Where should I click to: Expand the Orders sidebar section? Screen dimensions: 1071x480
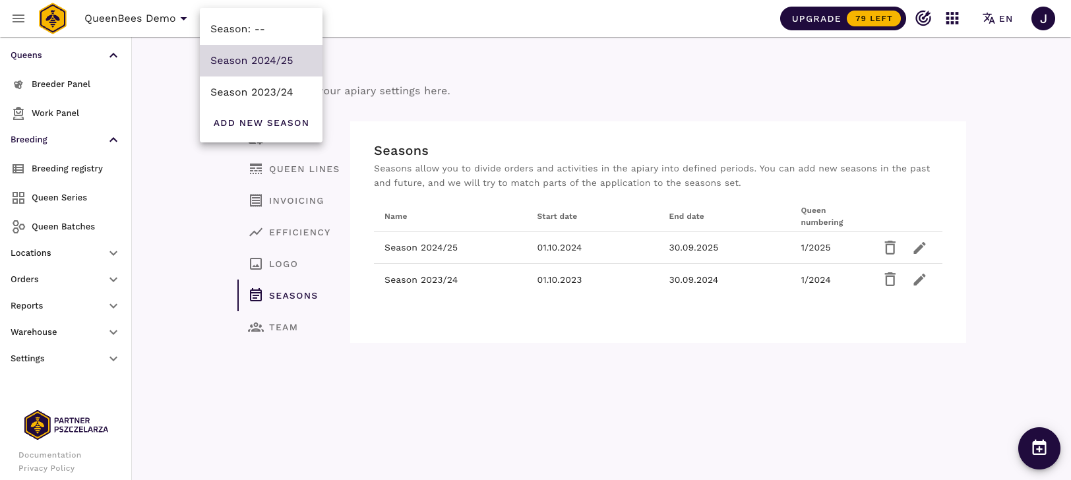click(x=113, y=280)
